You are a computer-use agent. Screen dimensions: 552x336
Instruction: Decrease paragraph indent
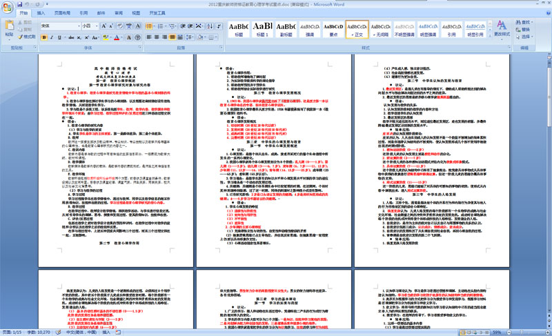coord(183,26)
